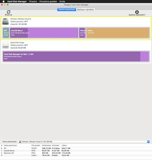The height and width of the screenshot is (160, 152).
Task: Click the Ricarica reload icon
Action: tap(8, 12)
